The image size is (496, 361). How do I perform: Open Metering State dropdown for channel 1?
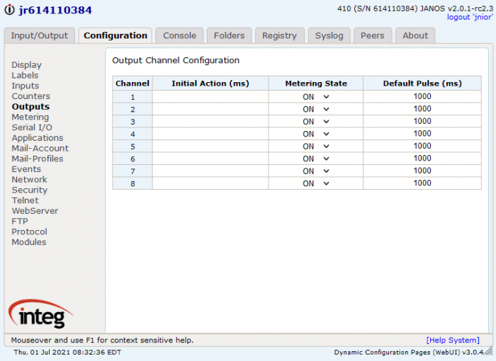[x=316, y=97]
